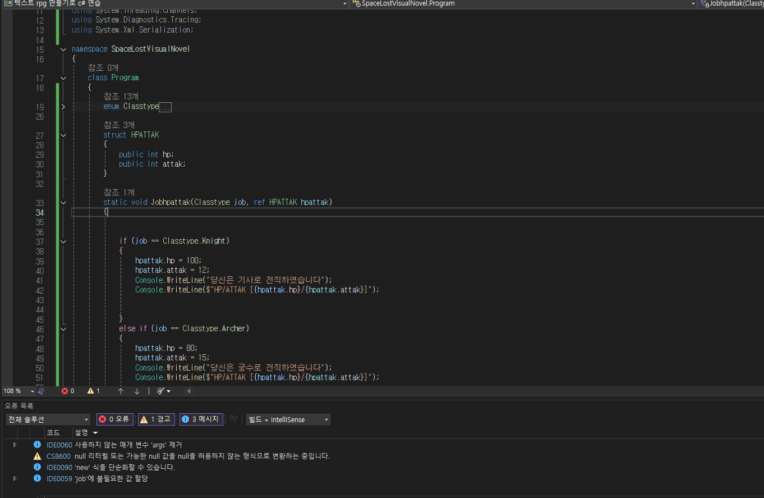Expand the IDE0059 error list row
Image resolution: width=764 pixels, height=498 pixels.
coord(15,478)
